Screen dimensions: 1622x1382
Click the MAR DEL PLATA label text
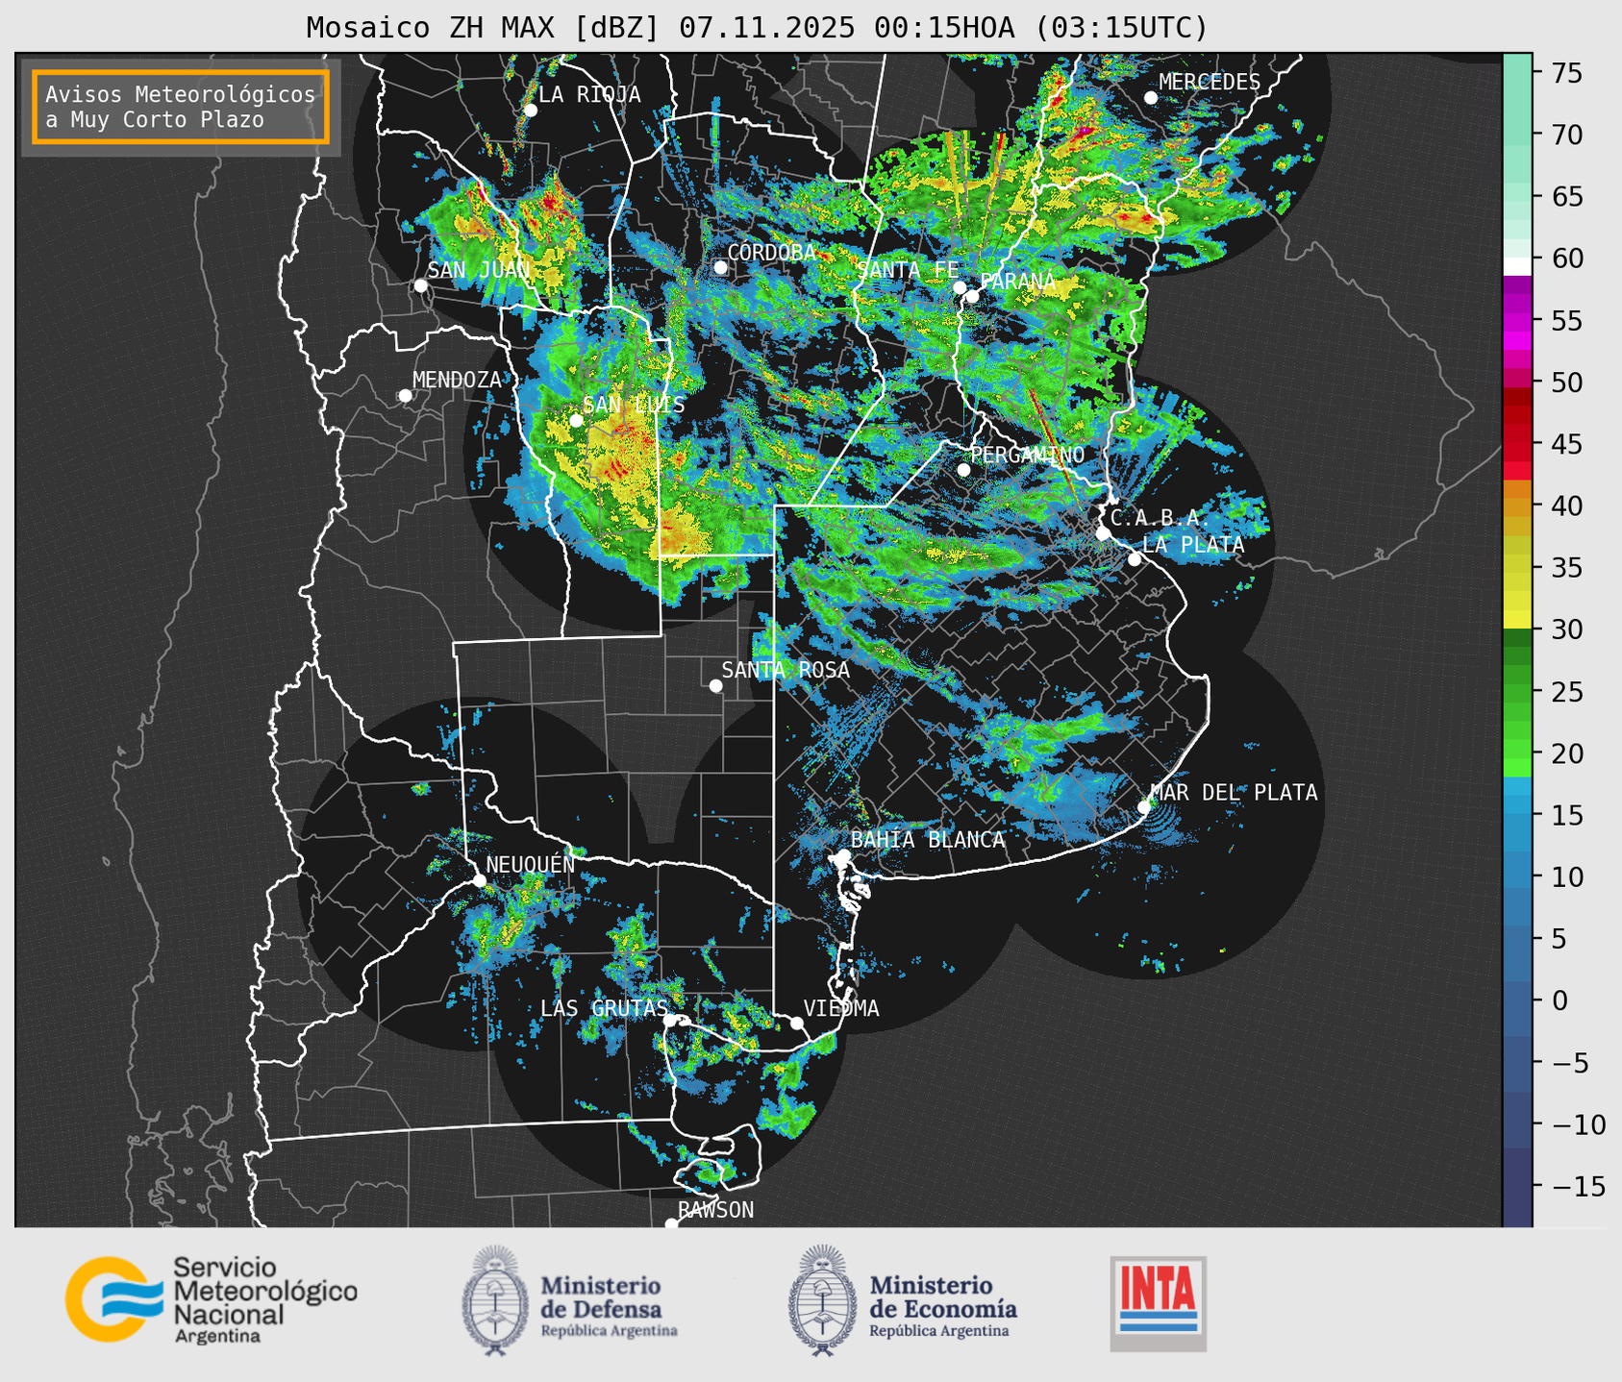[x=1234, y=793]
